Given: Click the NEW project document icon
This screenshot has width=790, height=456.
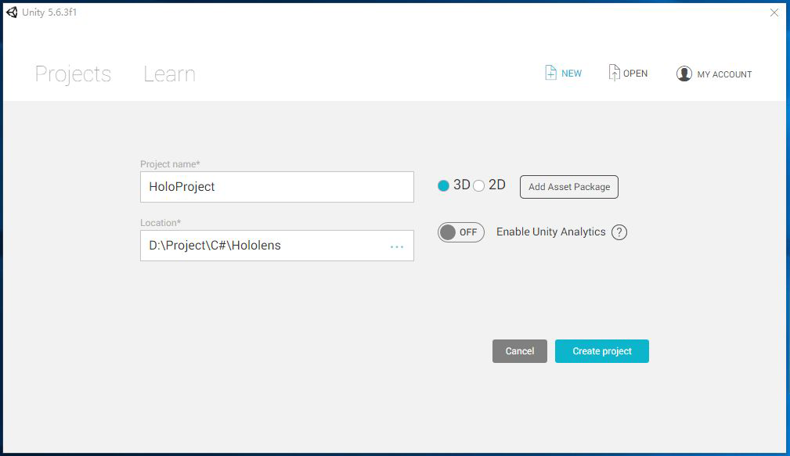Looking at the screenshot, I should coord(550,73).
